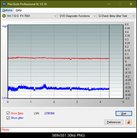Click the vertical position marker line in graph
The height and width of the screenshot is (138, 137).
click(x=109, y=61)
